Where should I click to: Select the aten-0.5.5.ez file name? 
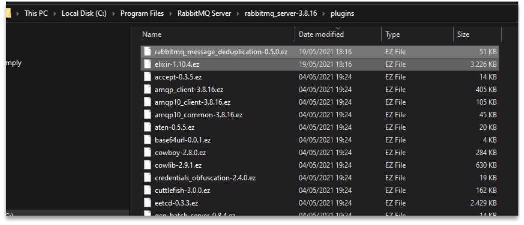[175, 128]
